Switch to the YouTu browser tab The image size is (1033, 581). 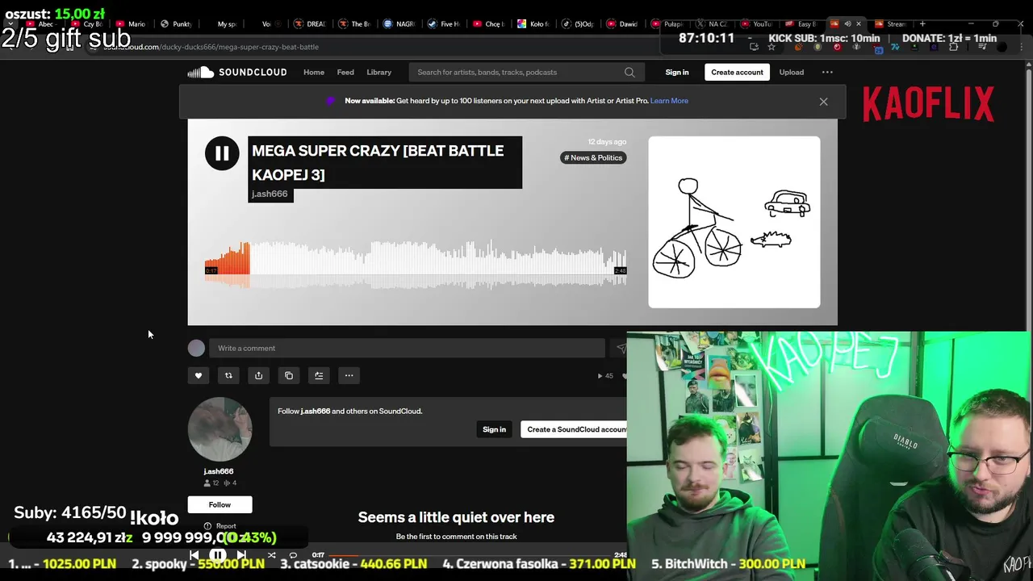pos(758,24)
